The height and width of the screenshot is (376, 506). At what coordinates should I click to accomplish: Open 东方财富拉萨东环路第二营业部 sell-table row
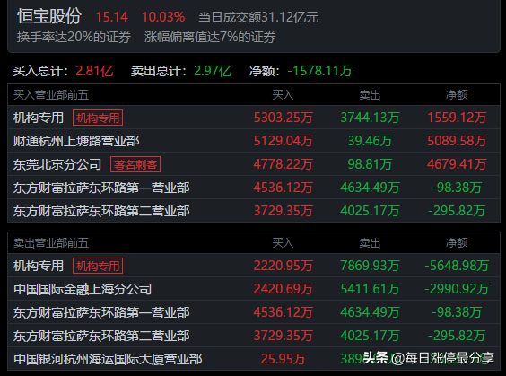click(x=254, y=336)
